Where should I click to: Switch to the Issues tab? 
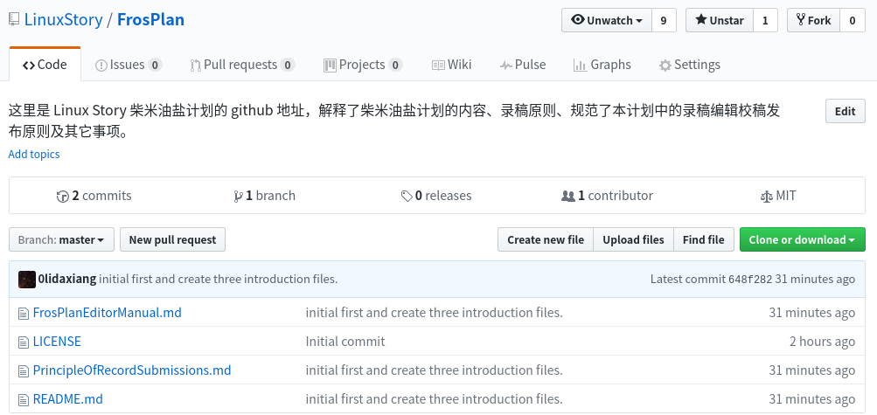(129, 65)
